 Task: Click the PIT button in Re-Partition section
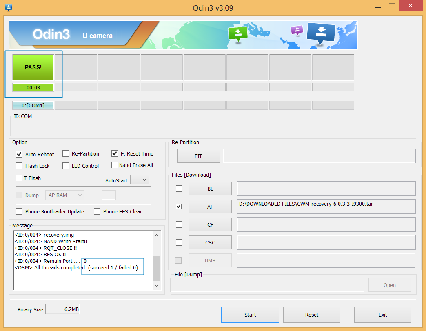point(198,156)
